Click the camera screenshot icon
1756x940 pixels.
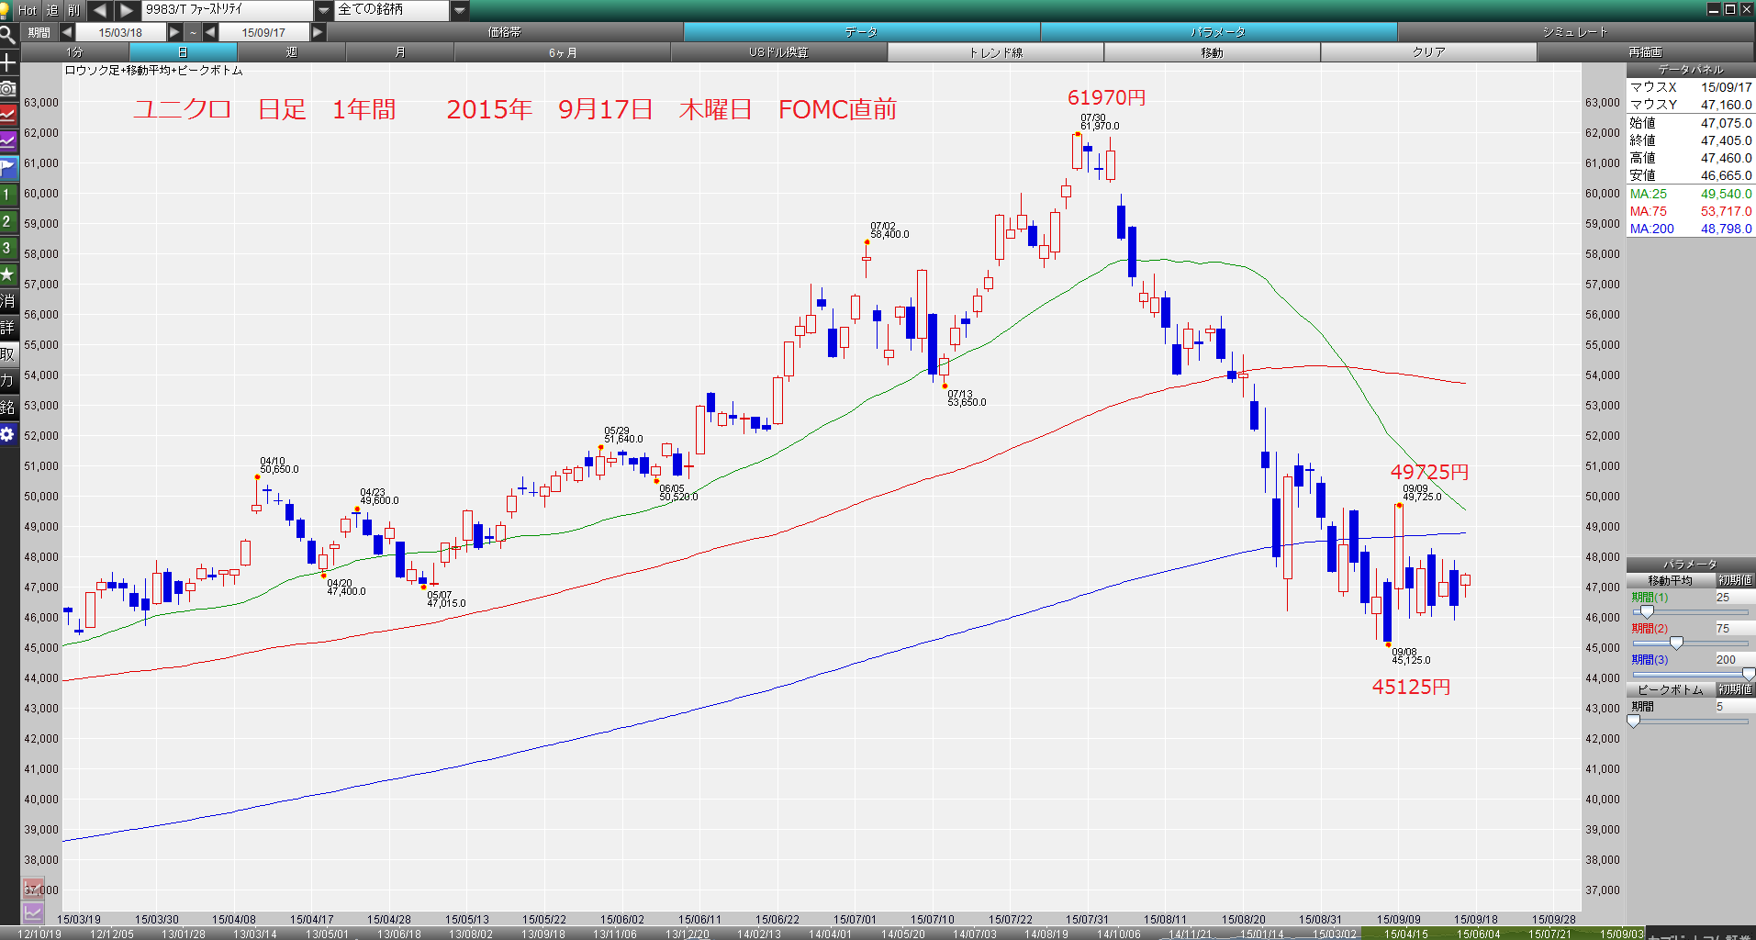8,88
